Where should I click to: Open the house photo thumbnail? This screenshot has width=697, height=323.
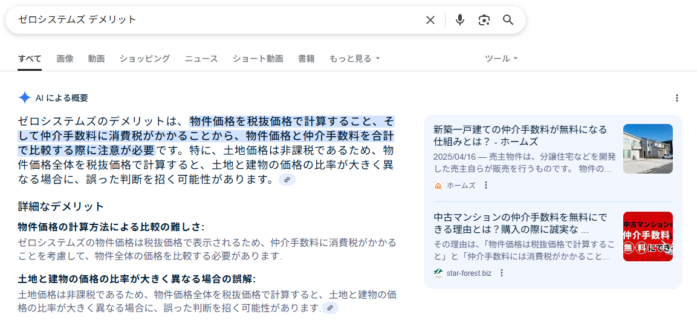pyautogui.click(x=647, y=149)
